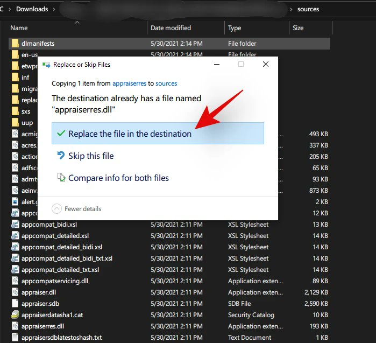Click the appcompat_detailed.xsl file icon
Screen dimensions: 376x343
[15, 235]
